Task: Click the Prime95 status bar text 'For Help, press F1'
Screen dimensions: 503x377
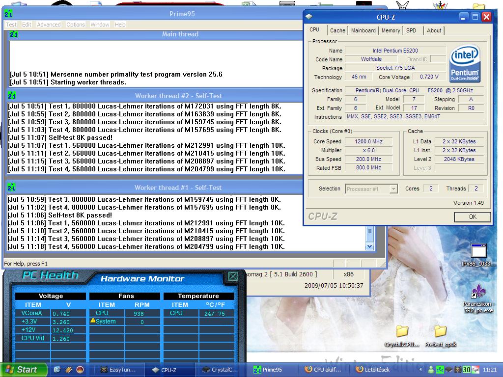Action: click(26, 264)
